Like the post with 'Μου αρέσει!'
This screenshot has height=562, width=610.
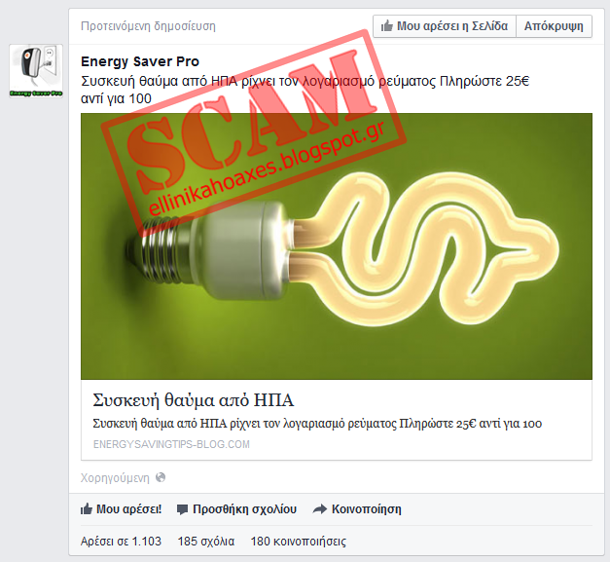pyautogui.click(x=121, y=509)
